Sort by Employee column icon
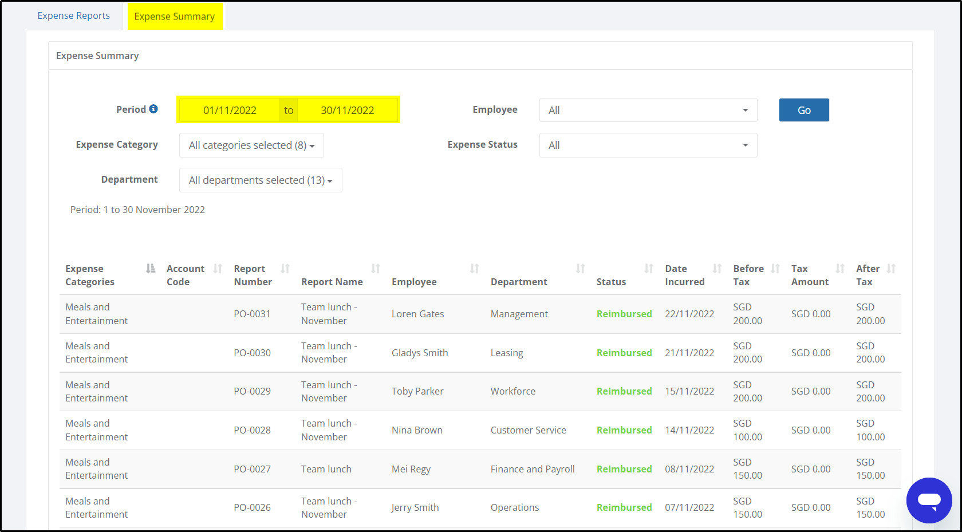This screenshot has width=962, height=532. coord(475,269)
